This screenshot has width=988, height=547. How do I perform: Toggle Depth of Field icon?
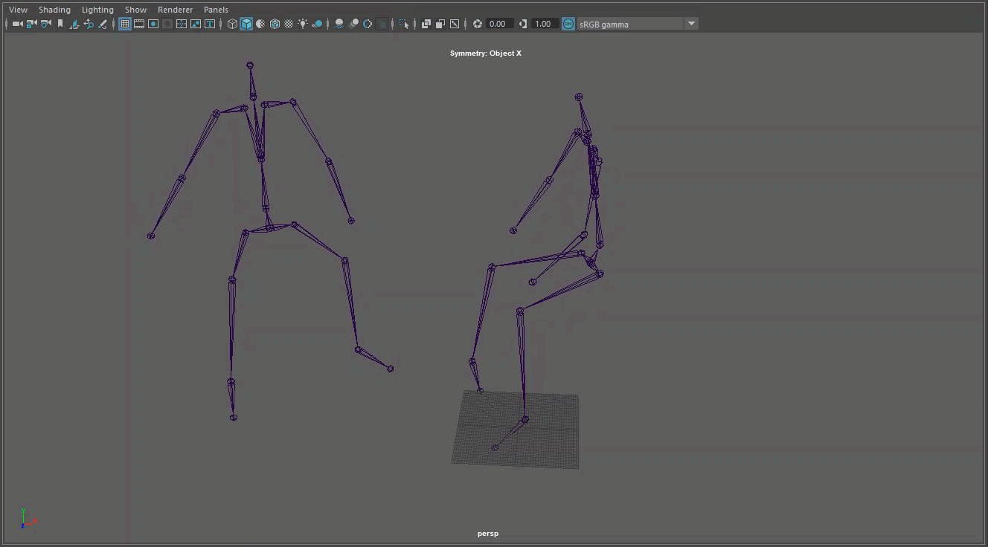coord(382,24)
